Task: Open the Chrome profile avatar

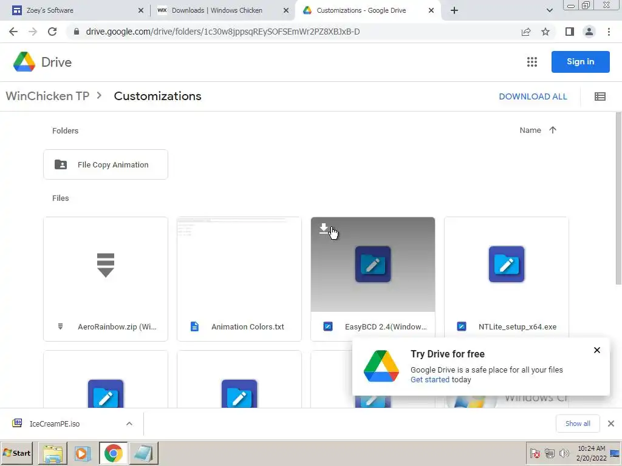Action: (x=589, y=32)
